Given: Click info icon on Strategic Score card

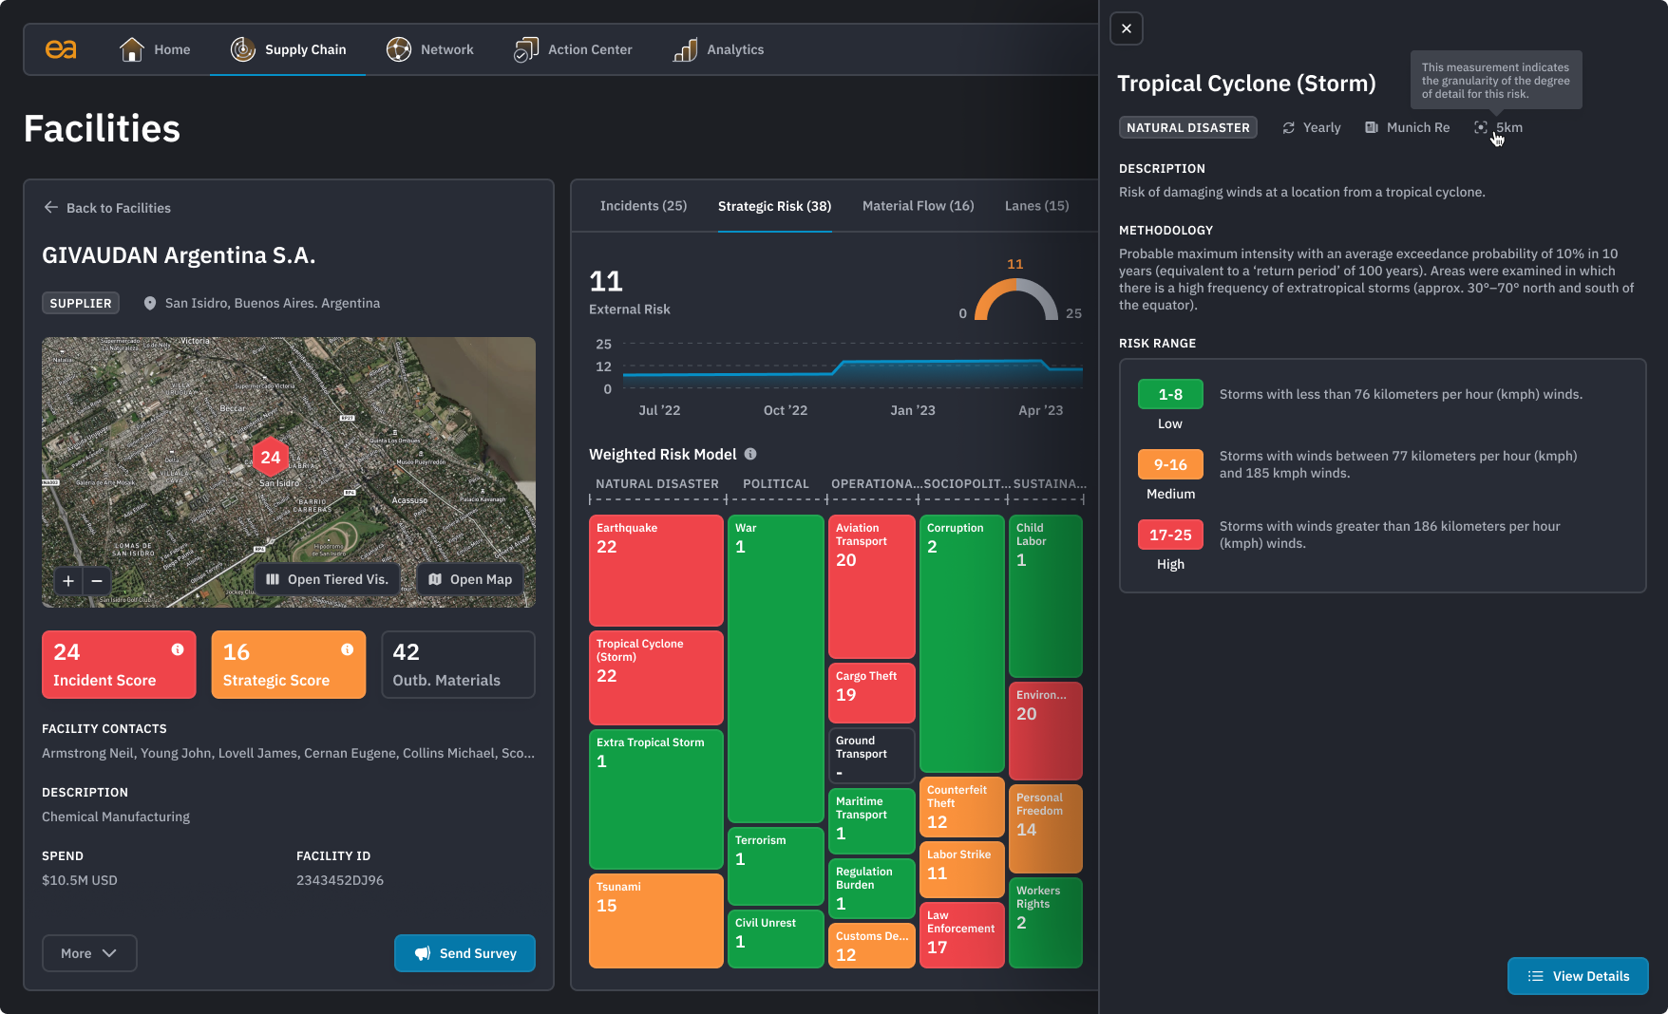Looking at the screenshot, I should 348,649.
